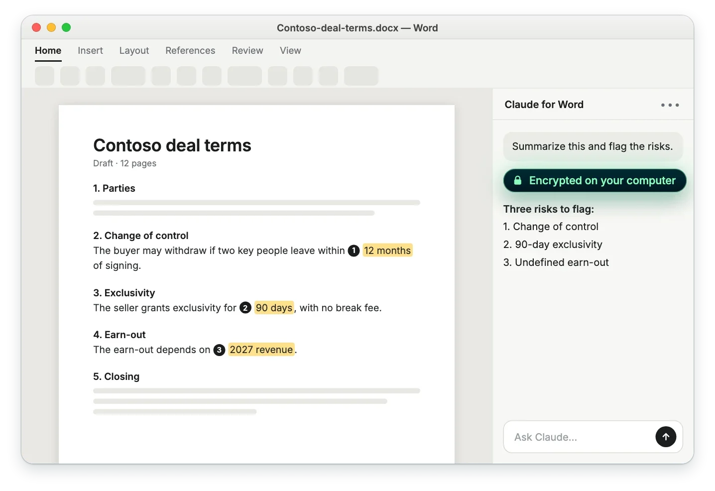Switch to the Home ribbon tab
715x491 pixels.
[x=48, y=50]
